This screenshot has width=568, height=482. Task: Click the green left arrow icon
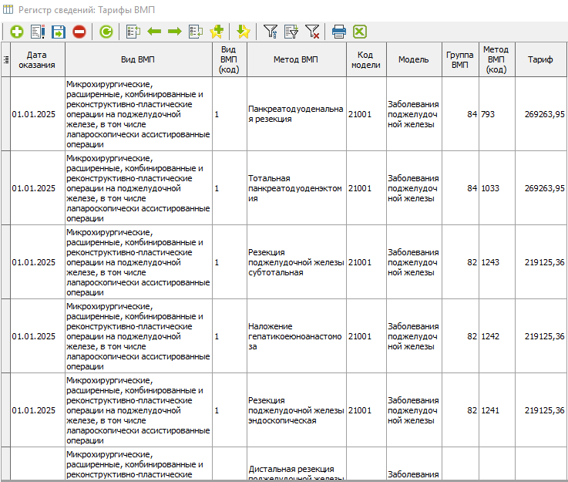[154, 32]
